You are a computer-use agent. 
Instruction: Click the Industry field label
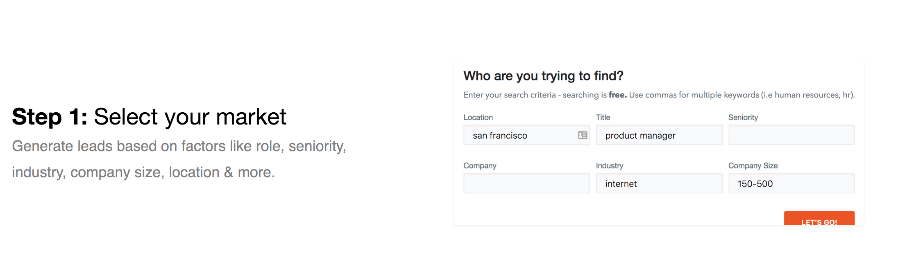coord(609,166)
